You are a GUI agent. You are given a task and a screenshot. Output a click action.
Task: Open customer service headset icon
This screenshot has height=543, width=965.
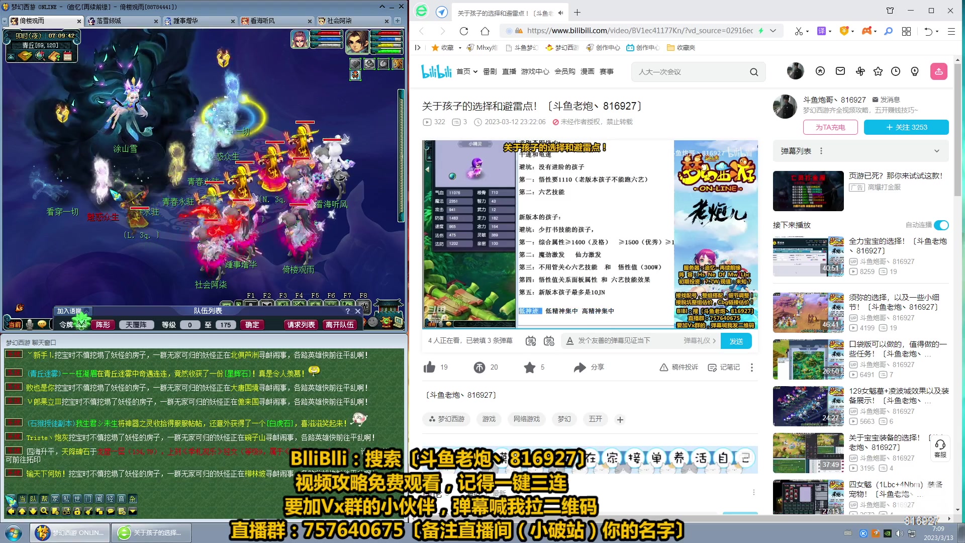[940, 448]
